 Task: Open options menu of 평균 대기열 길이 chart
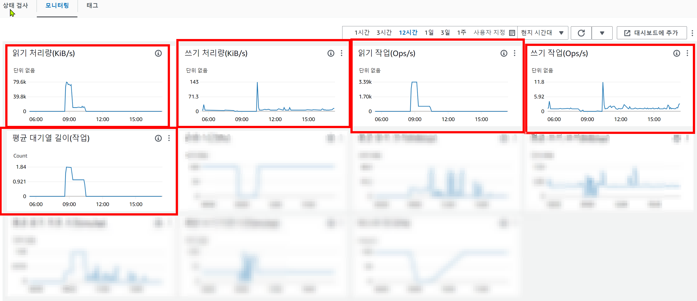pyautogui.click(x=169, y=138)
